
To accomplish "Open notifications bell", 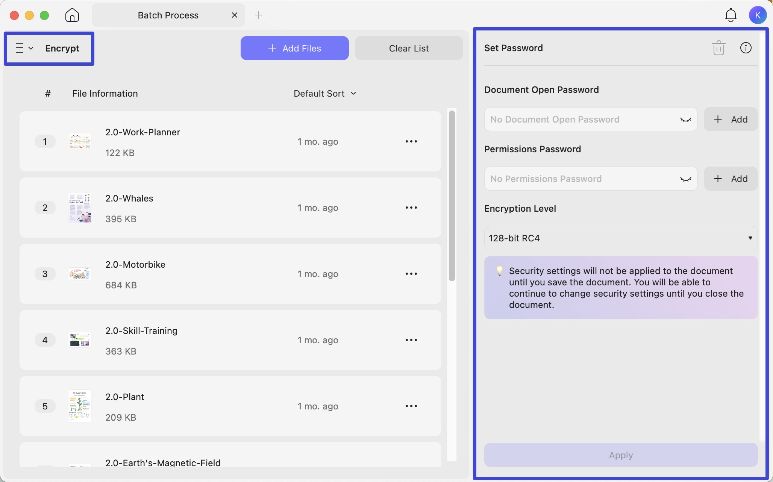I will click(731, 15).
